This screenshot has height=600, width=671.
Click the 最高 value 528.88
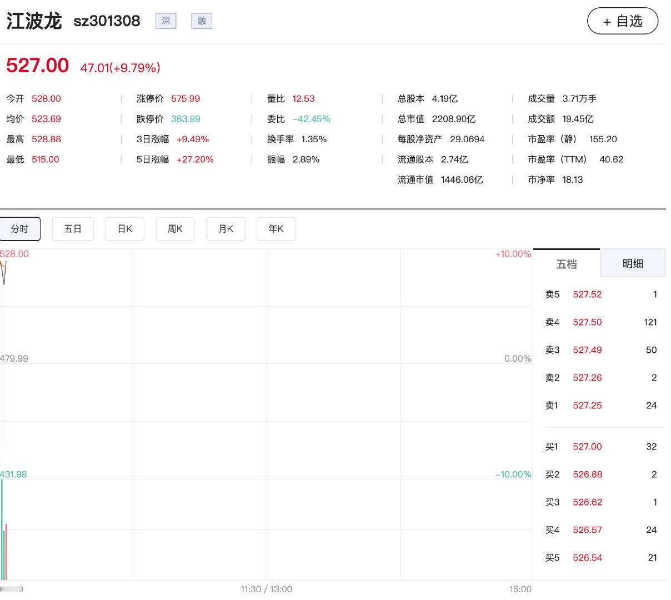pyautogui.click(x=46, y=139)
